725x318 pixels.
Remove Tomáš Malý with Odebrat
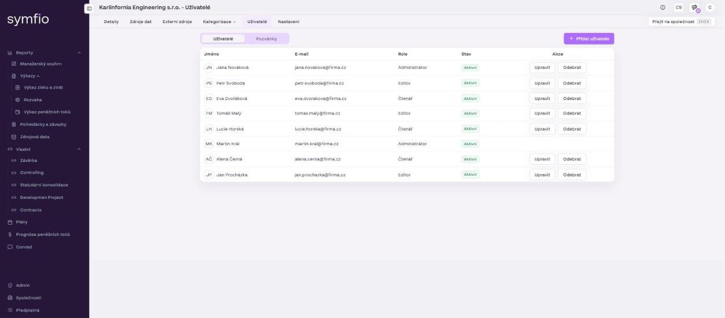(x=572, y=113)
